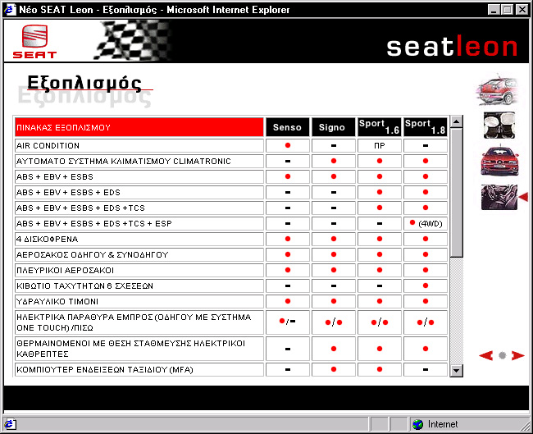The height and width of the screenshot is (434, 533).
Task: Click the ABS + EBV + ESBS row label
Action: click(139, 177)
